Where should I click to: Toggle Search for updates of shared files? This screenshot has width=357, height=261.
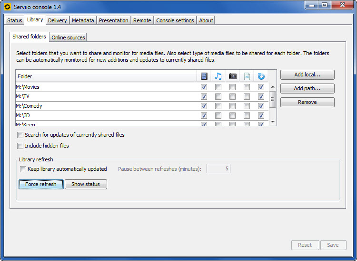coord(20,135)
